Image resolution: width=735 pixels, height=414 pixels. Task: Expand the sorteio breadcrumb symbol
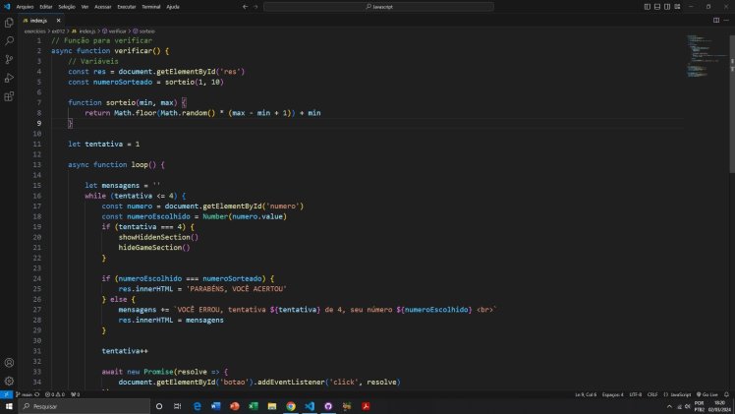(143, 30)
